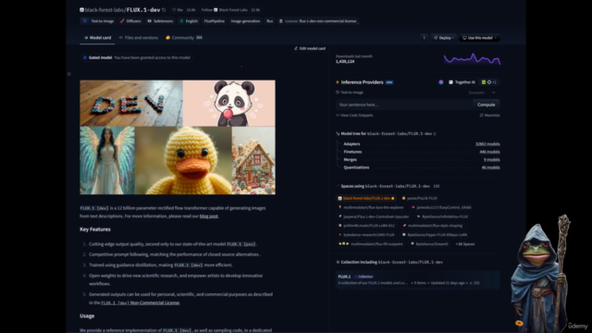
Task: Click the Compute button
Action: pyautogui.click(x=486, y=105)
